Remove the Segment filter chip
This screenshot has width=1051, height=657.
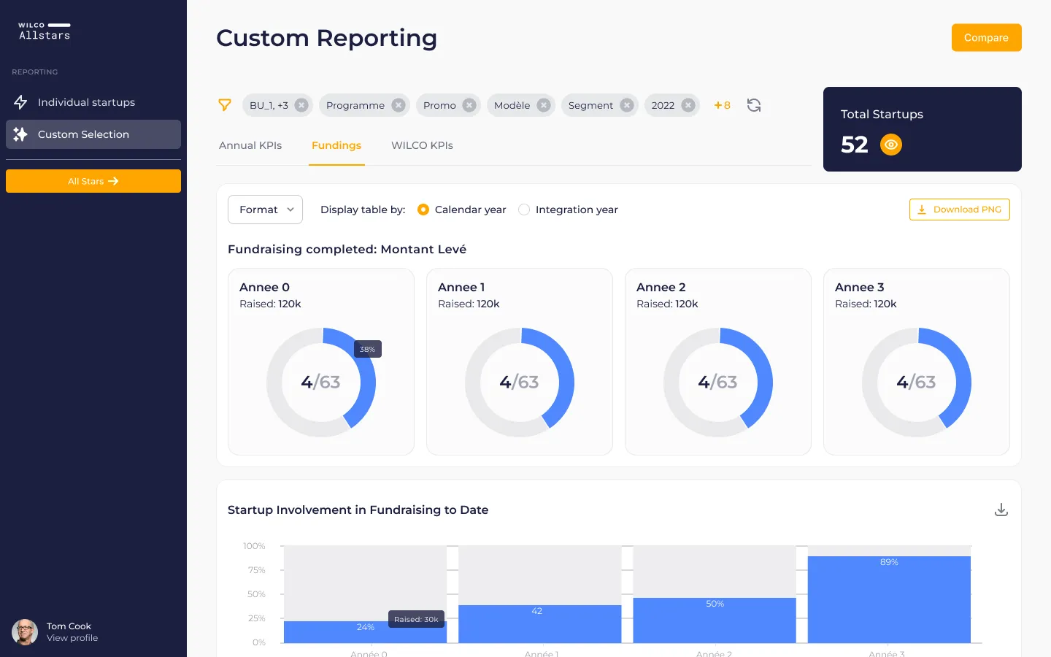point(626,105)
